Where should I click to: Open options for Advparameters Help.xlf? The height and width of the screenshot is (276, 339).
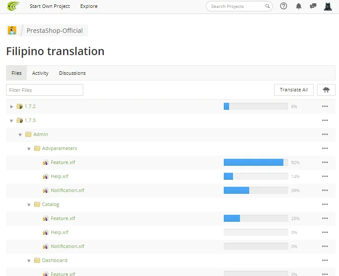click(x=325, y=176)
